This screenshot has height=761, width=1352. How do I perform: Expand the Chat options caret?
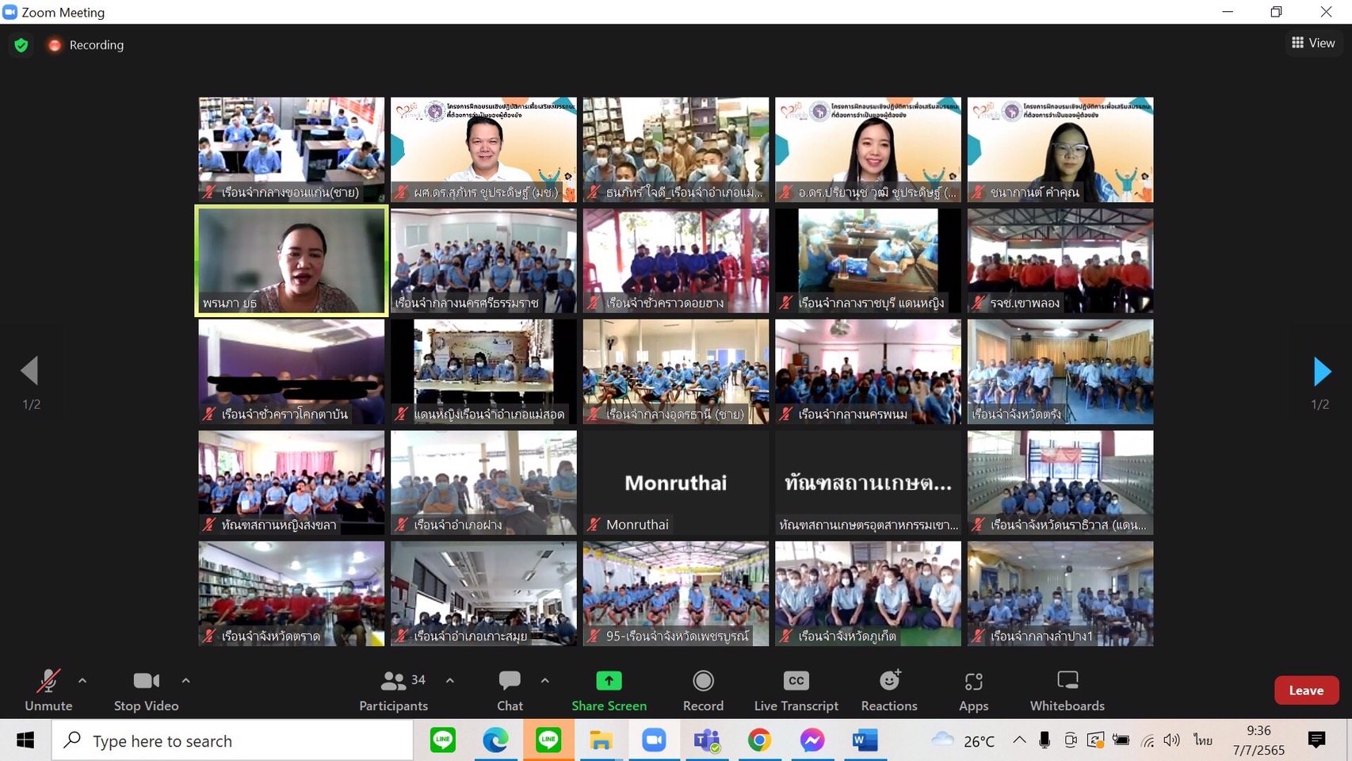[x=545, y=680]
